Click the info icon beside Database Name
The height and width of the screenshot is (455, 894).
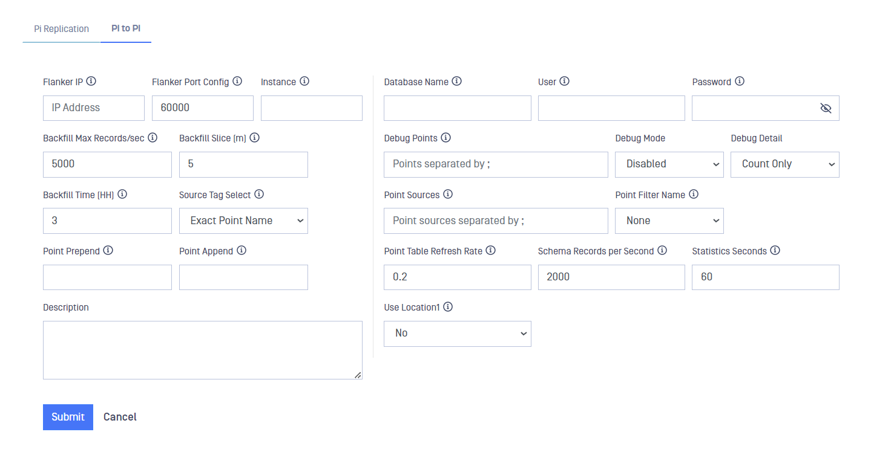coord(457,81)
